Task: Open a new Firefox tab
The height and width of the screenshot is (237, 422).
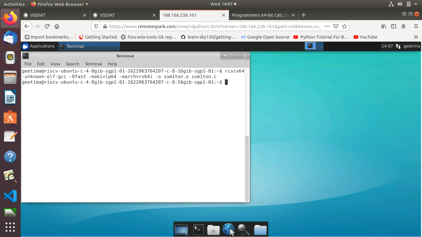Action: (304, 15)
